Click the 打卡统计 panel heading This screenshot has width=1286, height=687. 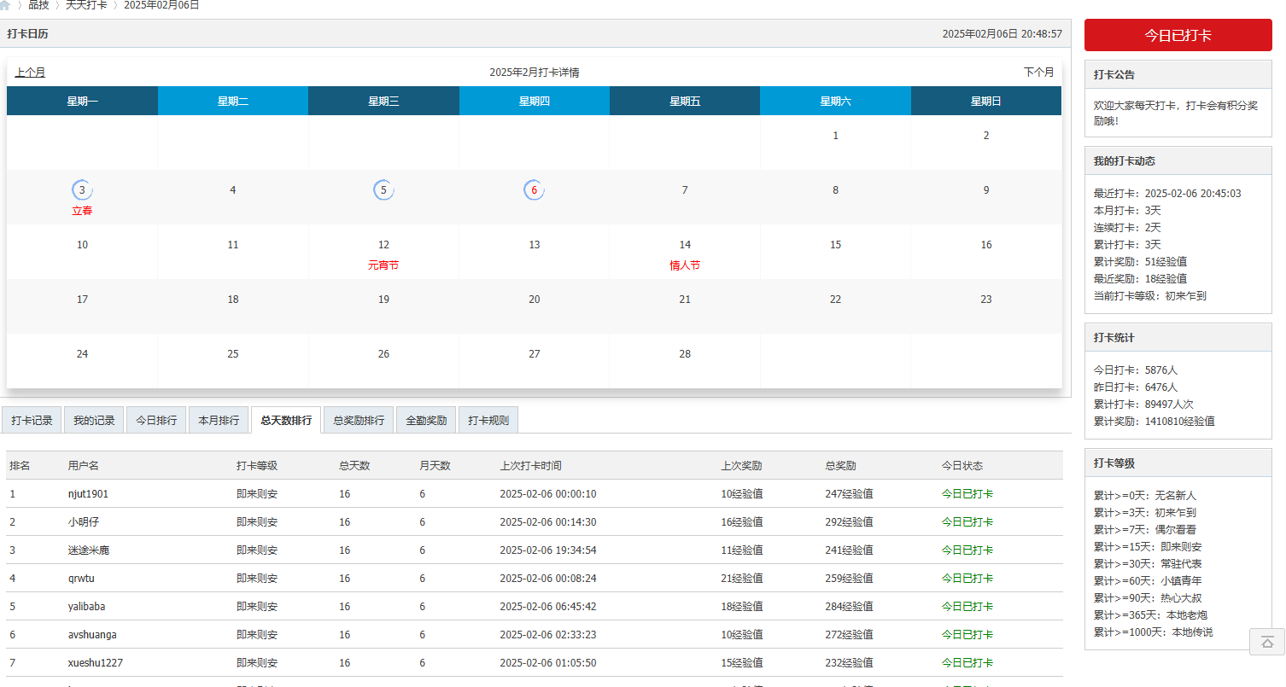1114,338
